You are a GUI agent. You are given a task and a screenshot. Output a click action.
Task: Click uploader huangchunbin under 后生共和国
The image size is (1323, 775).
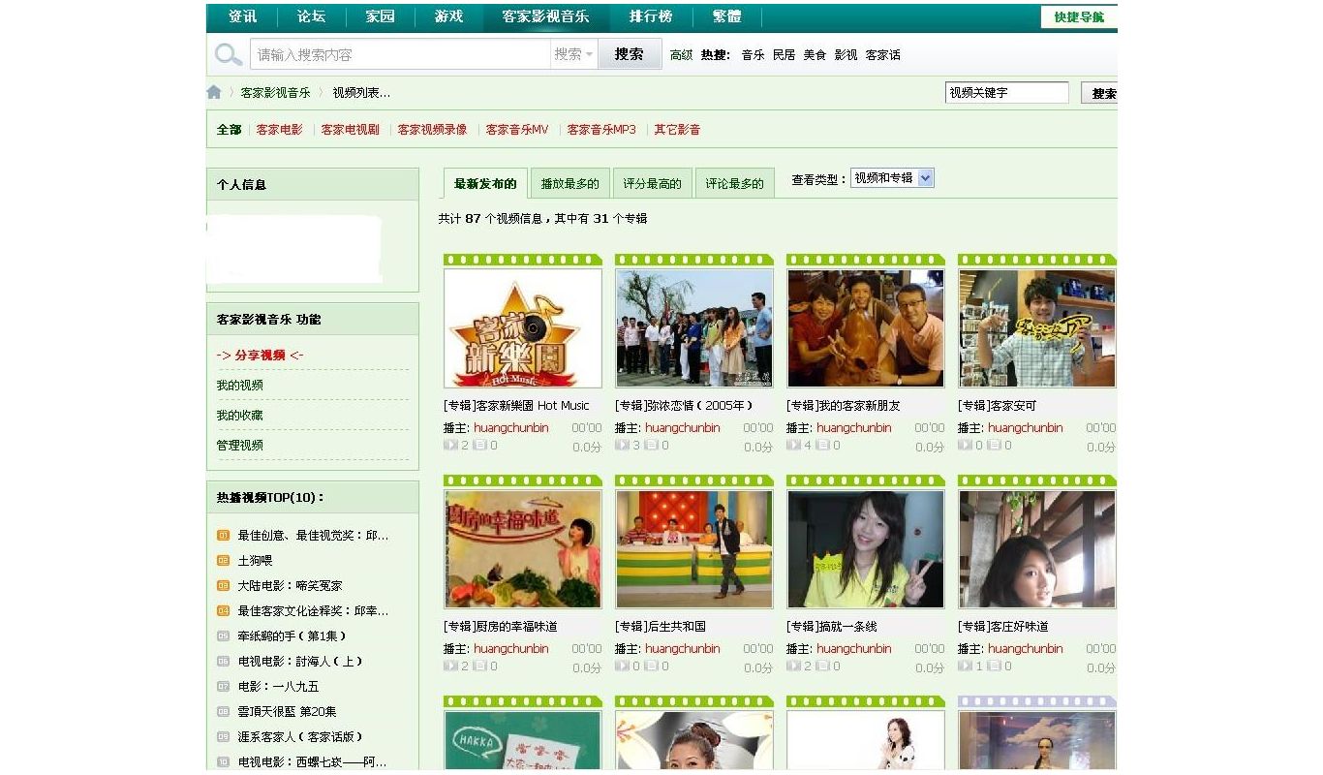(x=683, y=648)
